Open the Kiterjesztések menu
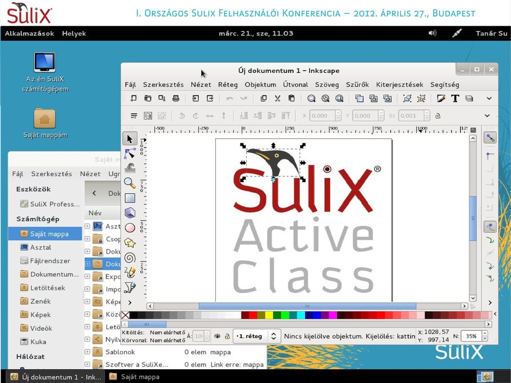 (x=400, y=85)
